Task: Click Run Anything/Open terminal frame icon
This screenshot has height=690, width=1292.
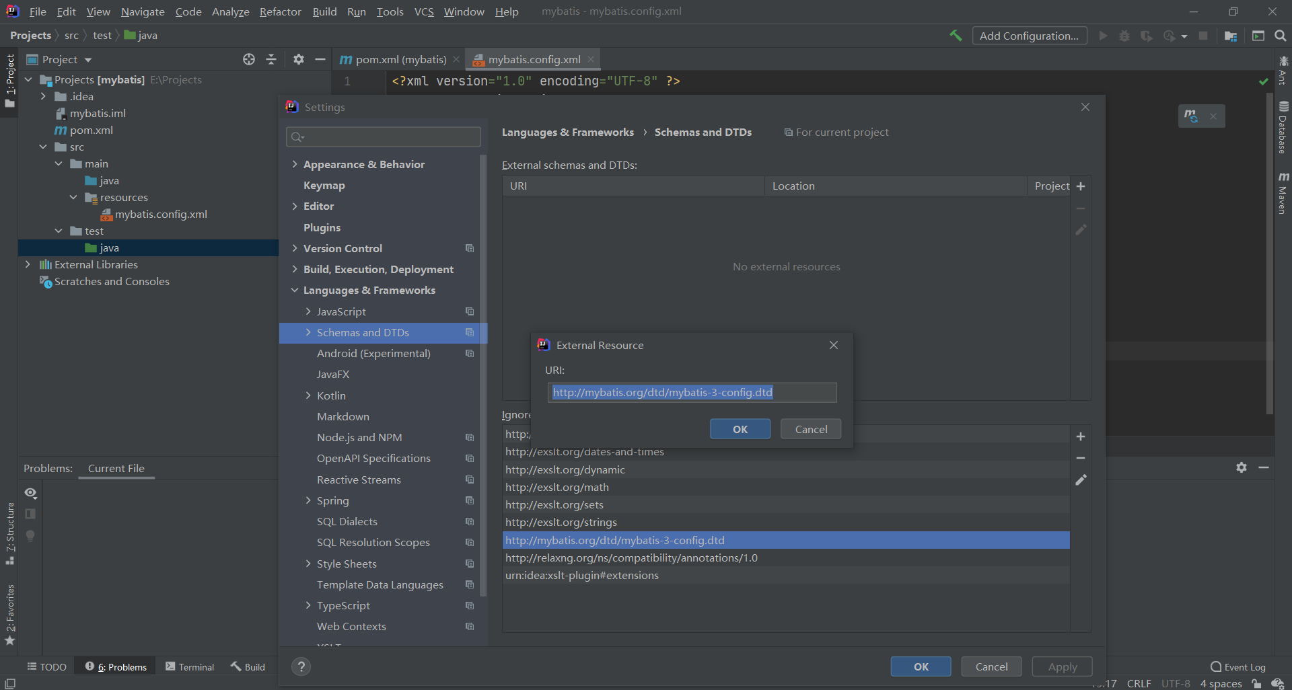Action: click(x=1258, y=36)
